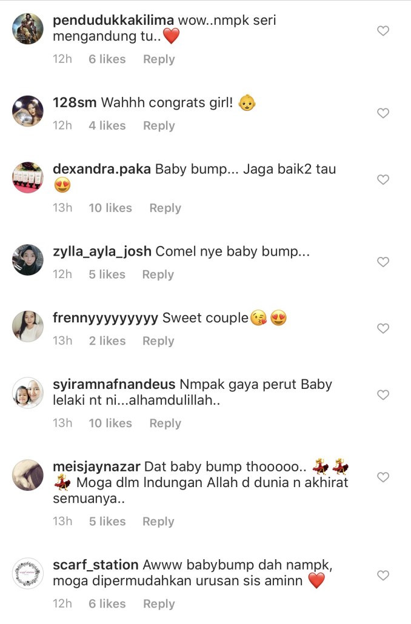
Task: Open pendudukkakilima's profile picture
Action: pos(28,28)
